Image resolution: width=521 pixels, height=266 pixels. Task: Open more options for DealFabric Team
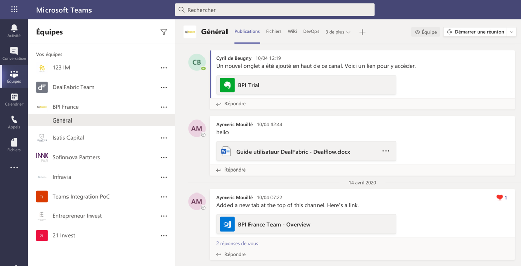(164, 87)
